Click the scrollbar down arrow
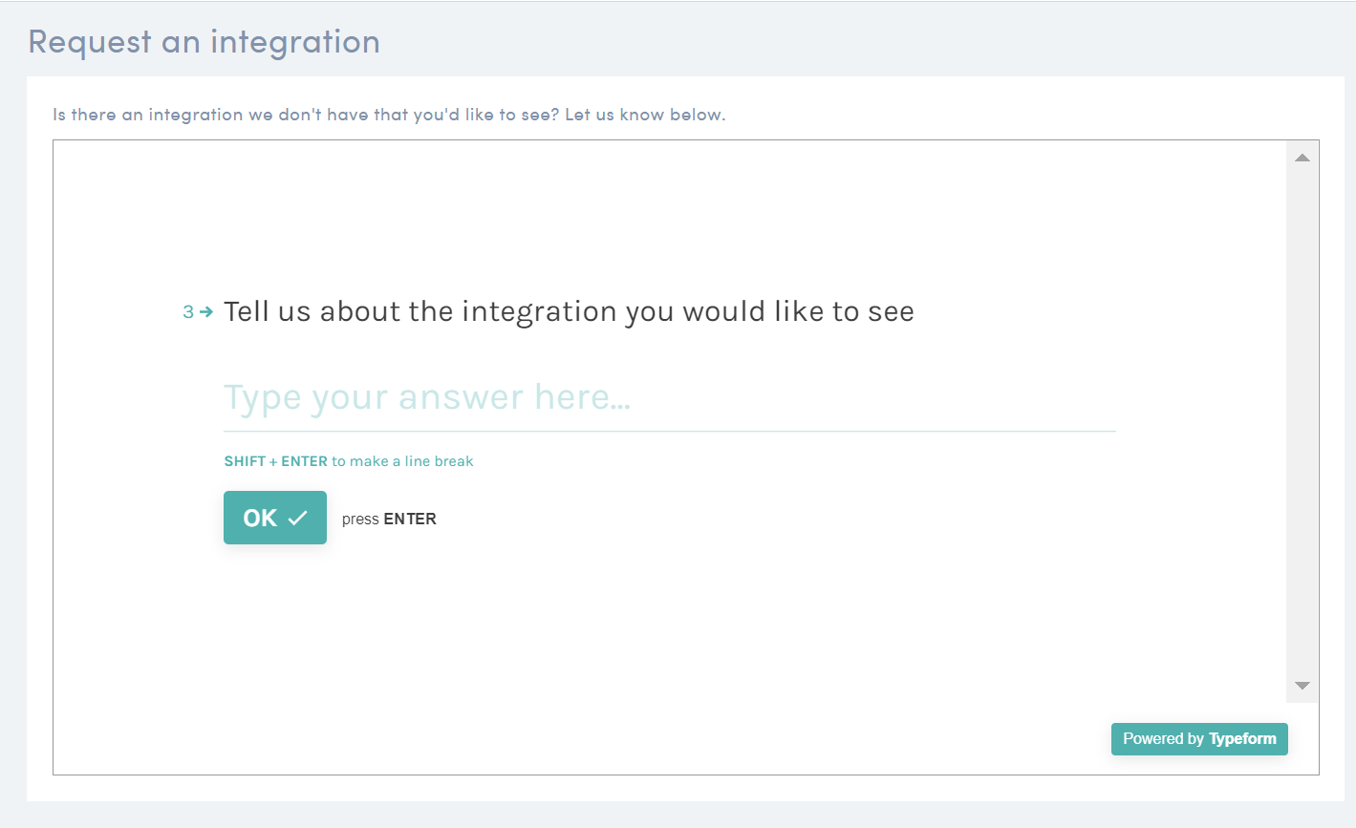The image size is (1356, 828). click(1302, 686)
